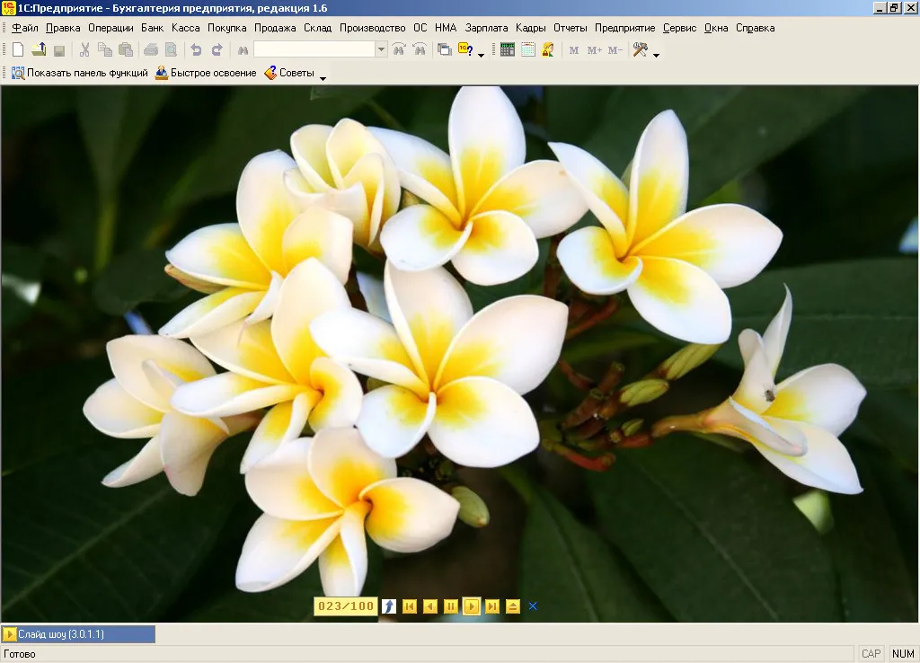This screenshot has height=663, width=920.
Task: Go to previous slide
Action: [430, 606]
